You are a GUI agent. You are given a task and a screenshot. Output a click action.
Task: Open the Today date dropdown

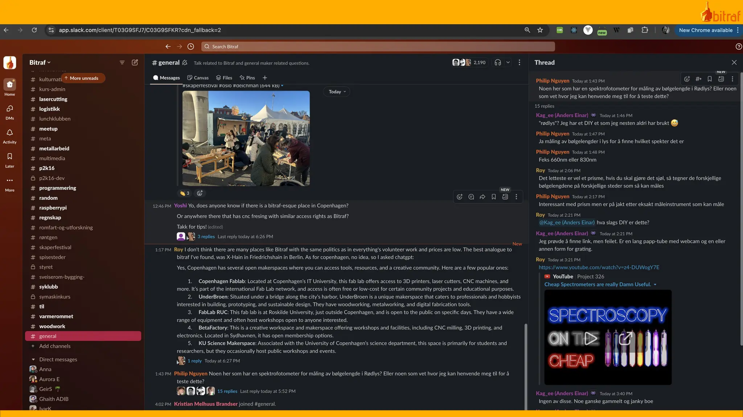click(x=337, y=92)
